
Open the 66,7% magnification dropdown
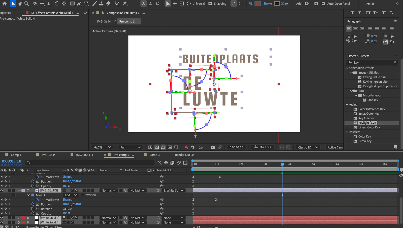tap(102, 147)
